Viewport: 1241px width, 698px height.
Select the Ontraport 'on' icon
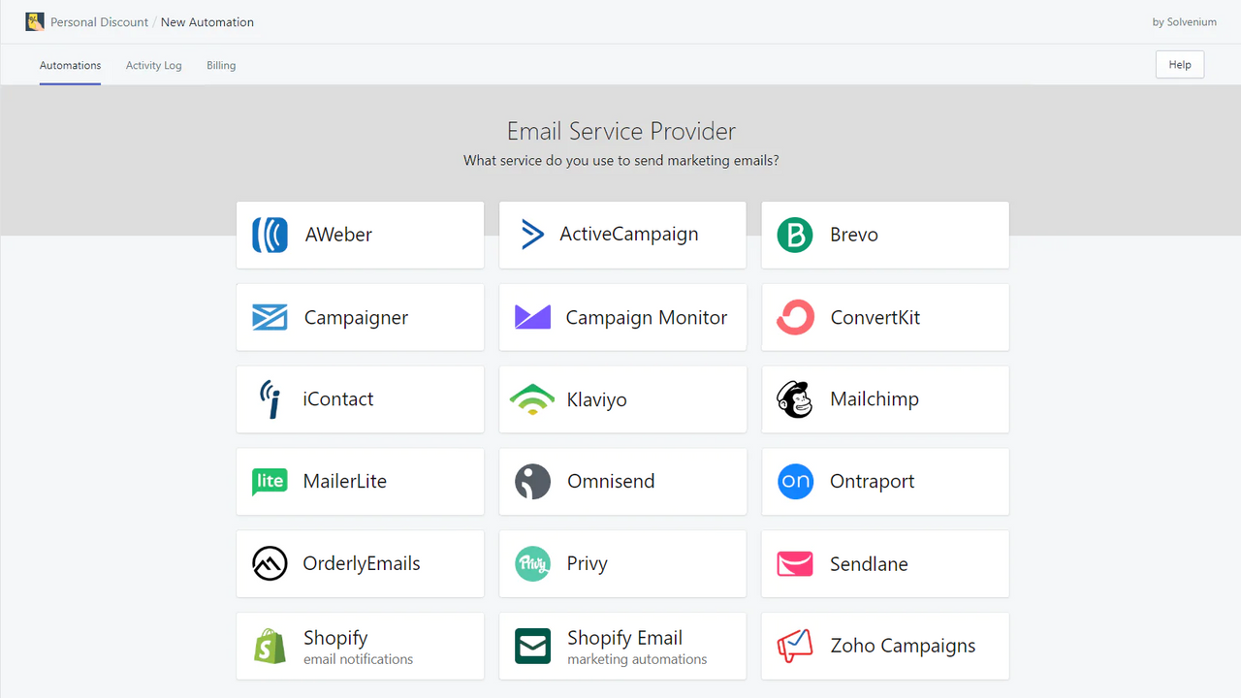click(x=795, y=481)
